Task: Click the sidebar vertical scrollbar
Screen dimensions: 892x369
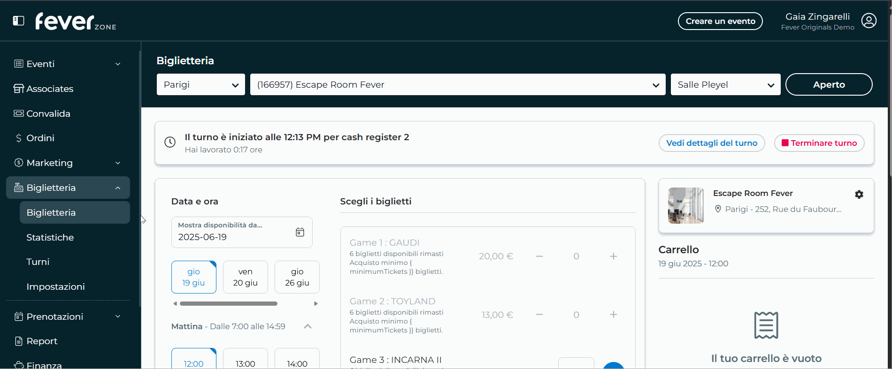Action: pyautogui.click(x=140, y=178)
